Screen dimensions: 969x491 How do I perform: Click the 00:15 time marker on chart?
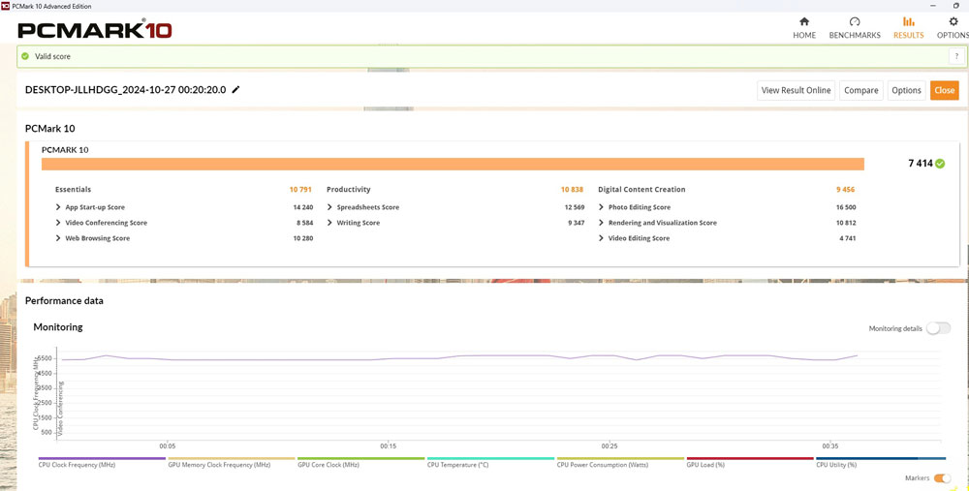389,445
